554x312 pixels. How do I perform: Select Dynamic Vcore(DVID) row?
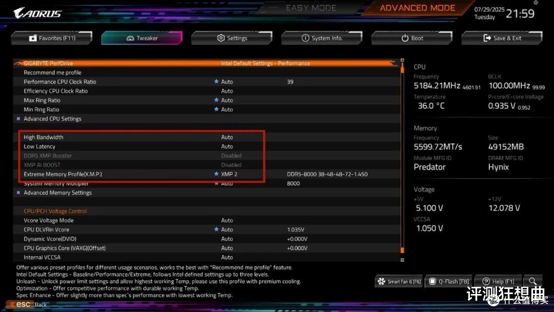click(x=207, y=239)
